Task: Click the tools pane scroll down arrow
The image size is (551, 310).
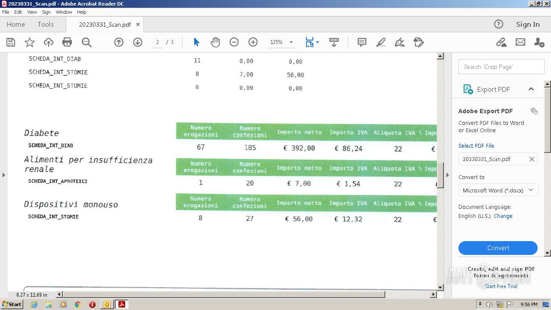Action: [x=548, y=253]
